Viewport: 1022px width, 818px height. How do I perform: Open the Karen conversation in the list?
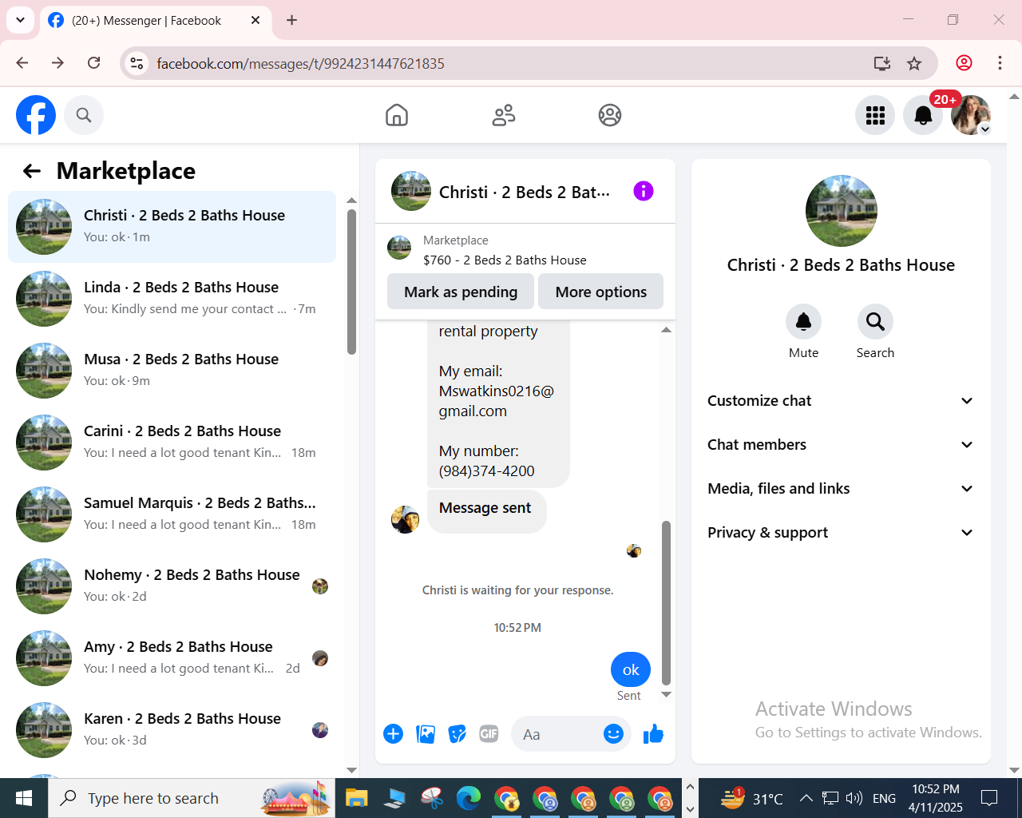point(172,730)
